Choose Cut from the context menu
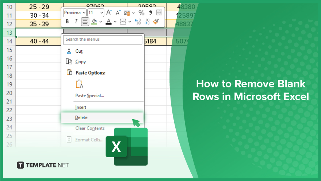Viewport: 321px width, 181px height. 103,51
